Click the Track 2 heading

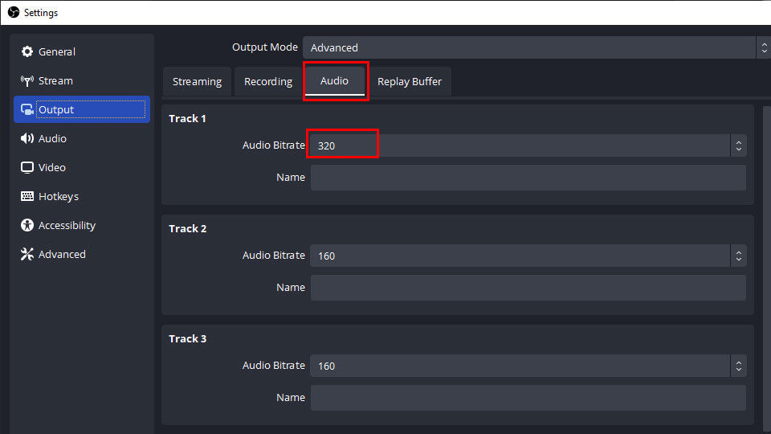187,229
